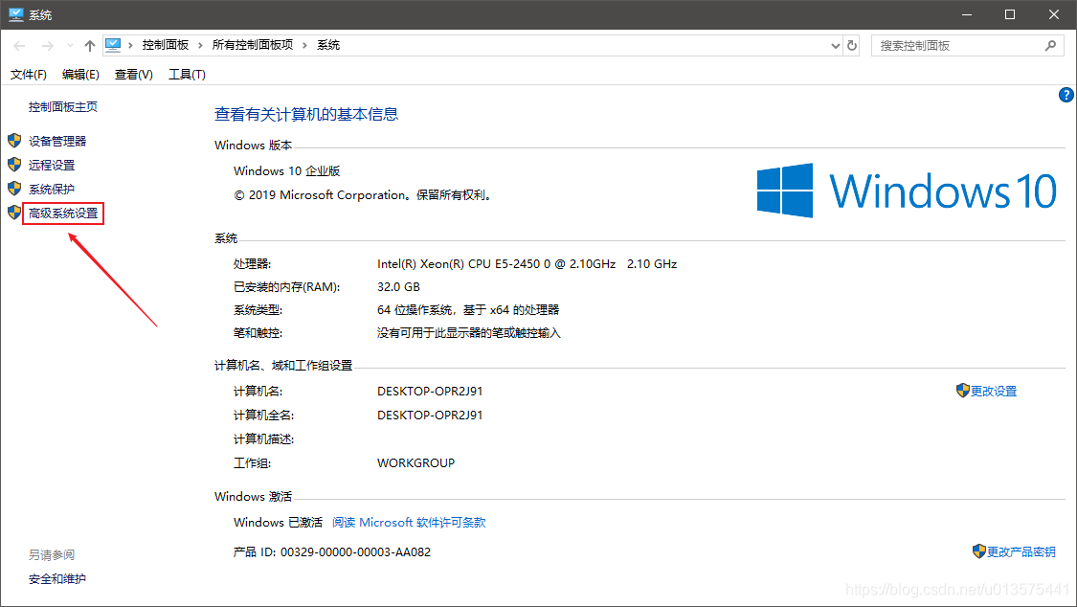Click the 系统 breadcrumb segment
Image resolution: width=1077 pixels, height=607 pixels.
pyautogui.click(x=328, y=45)
